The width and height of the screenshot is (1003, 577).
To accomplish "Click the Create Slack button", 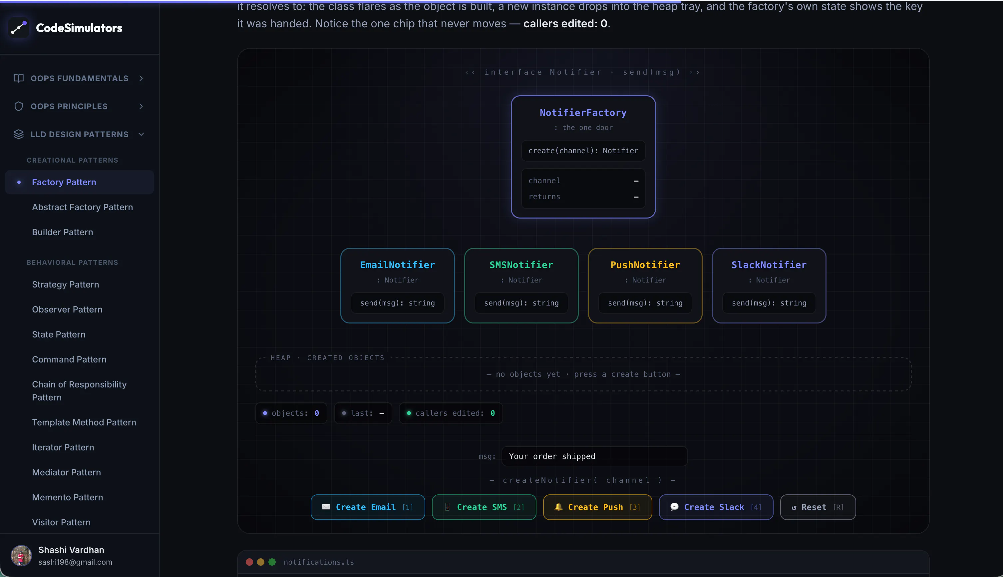I will 716,507.
